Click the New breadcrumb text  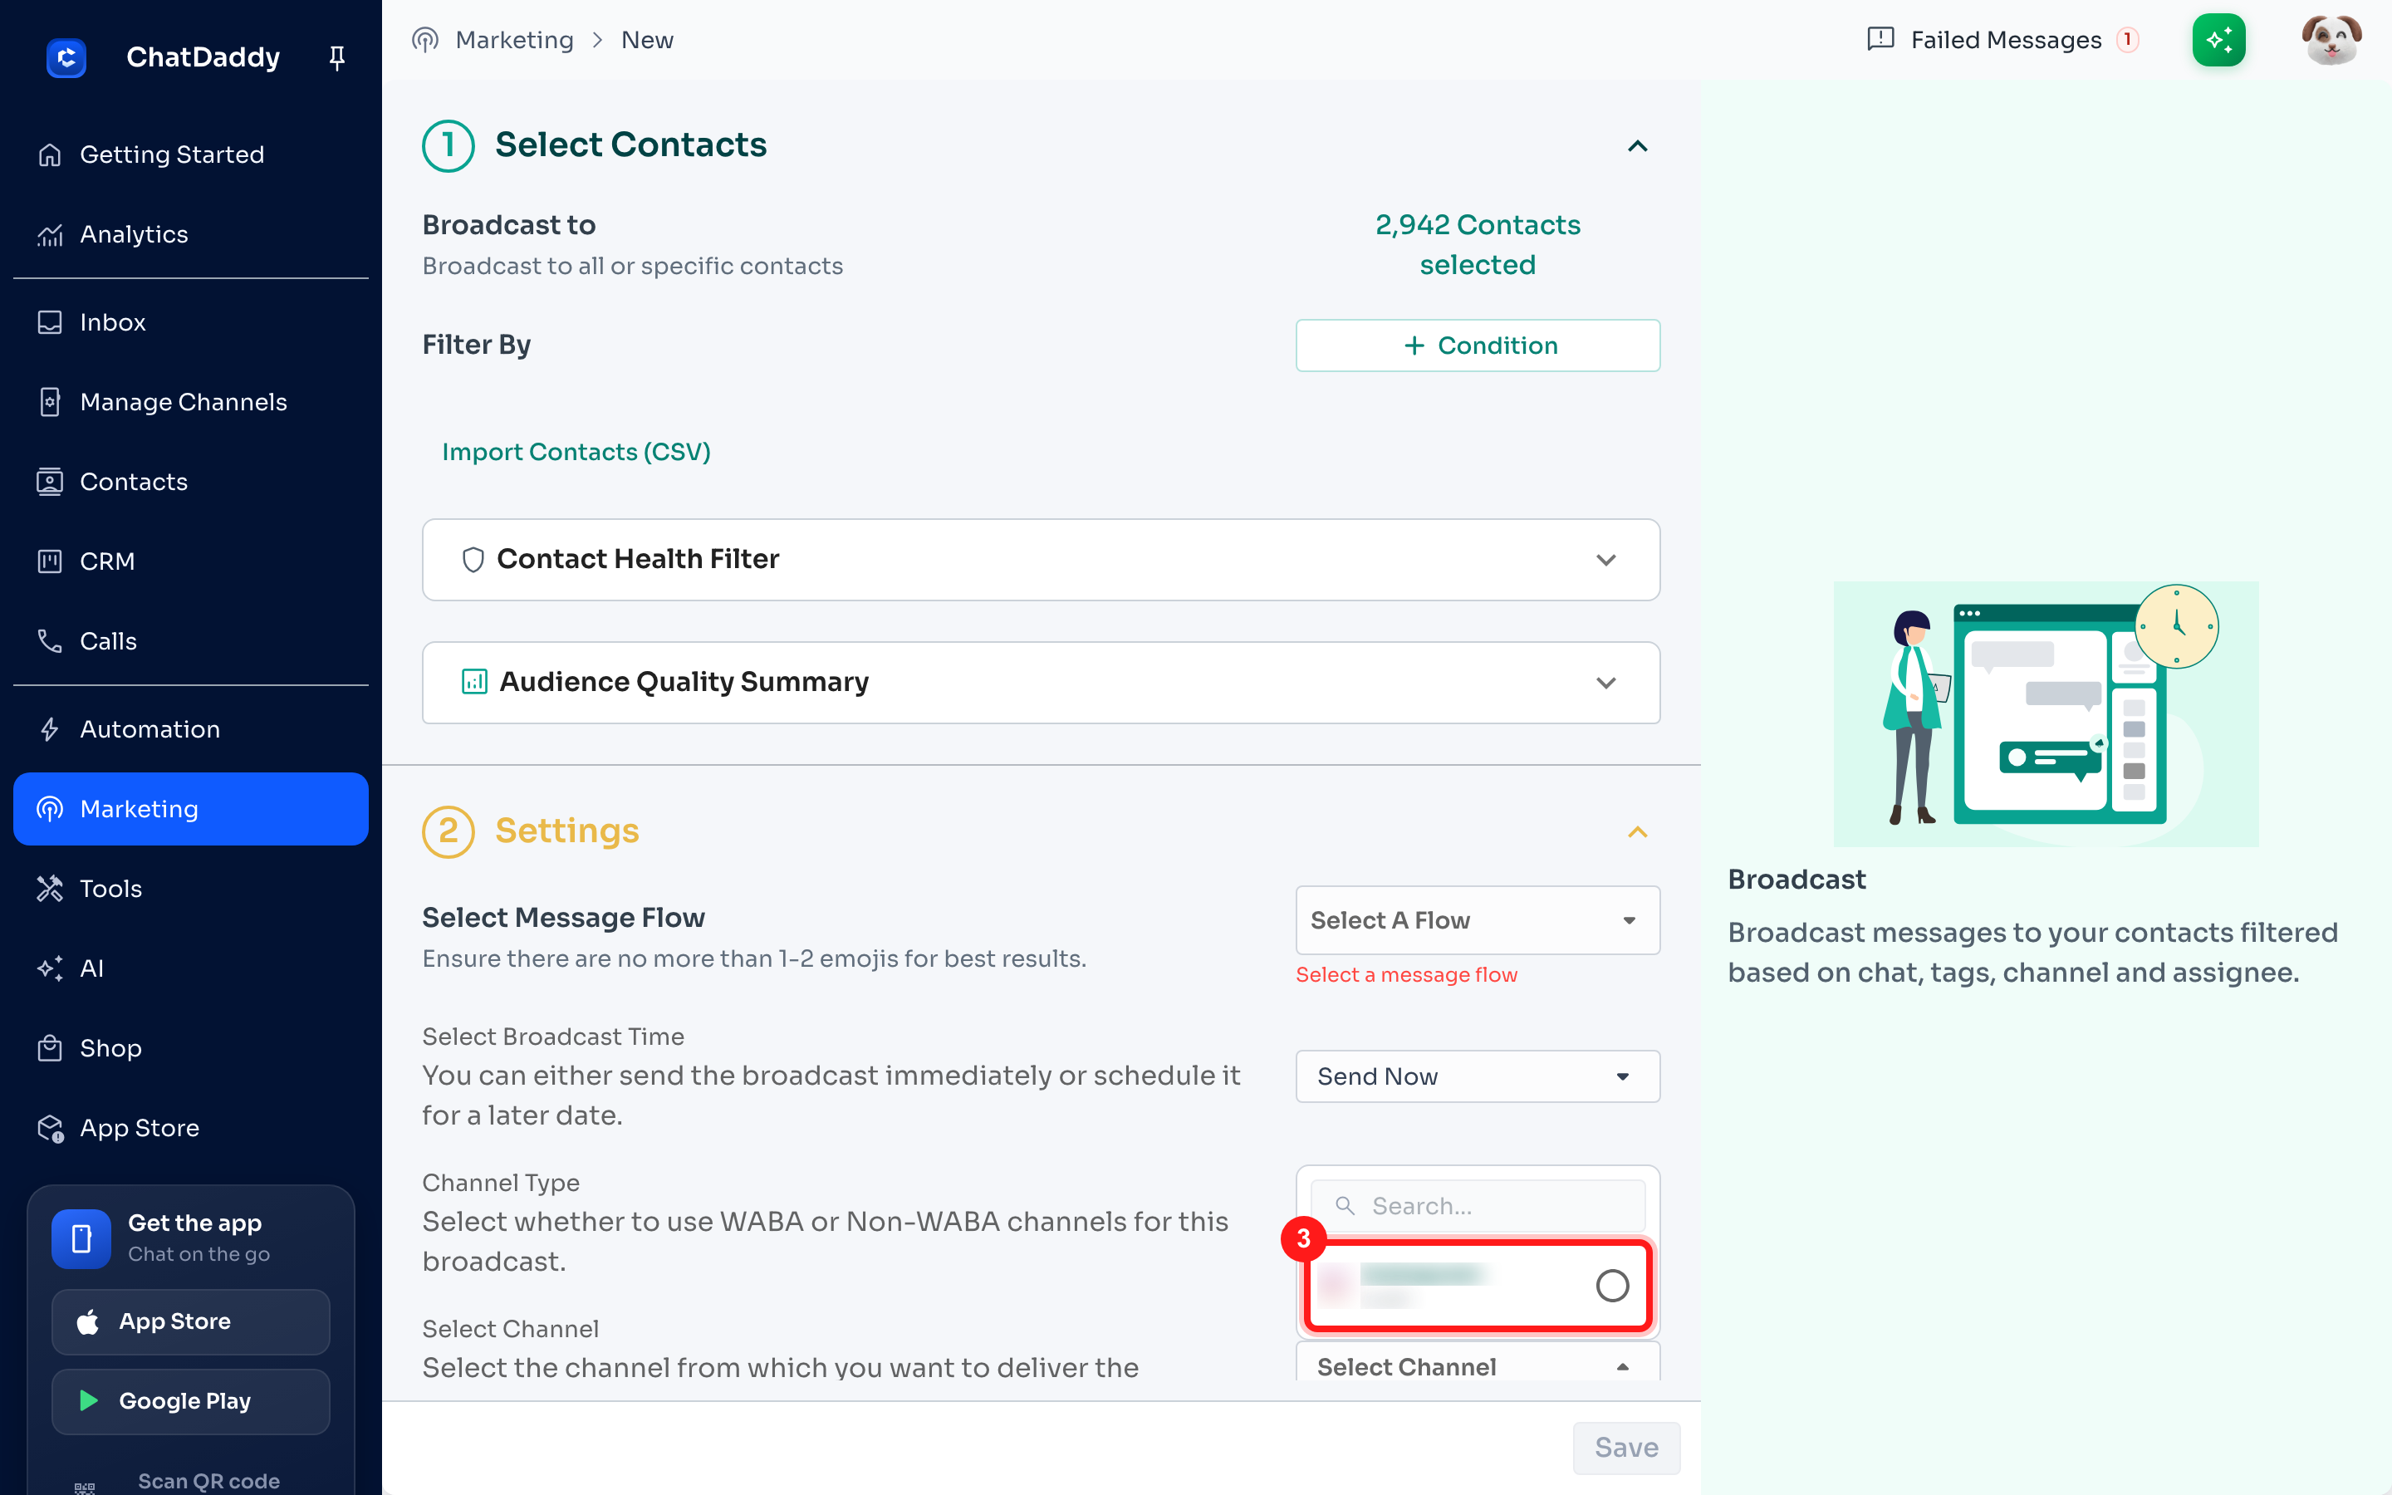648,40
